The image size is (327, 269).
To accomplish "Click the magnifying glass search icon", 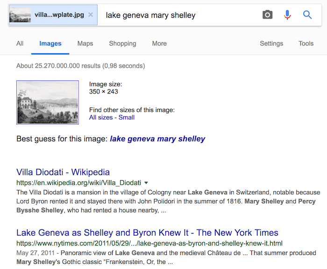I will pyautogui.click(x=307, y=15).
